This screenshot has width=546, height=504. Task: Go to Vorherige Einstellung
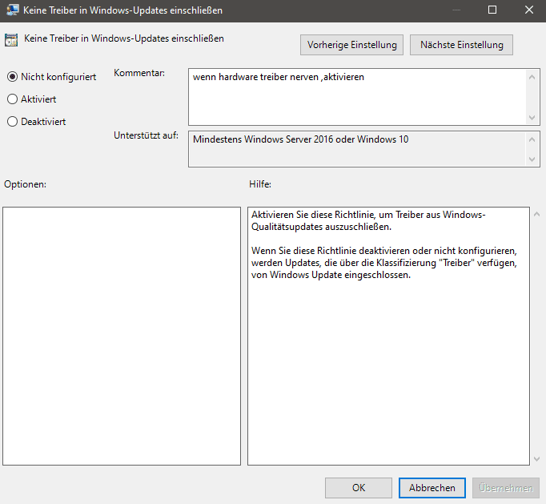point(351,45)
